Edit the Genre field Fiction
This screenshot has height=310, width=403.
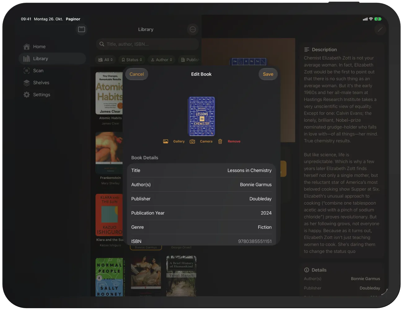tap(201, 227)
